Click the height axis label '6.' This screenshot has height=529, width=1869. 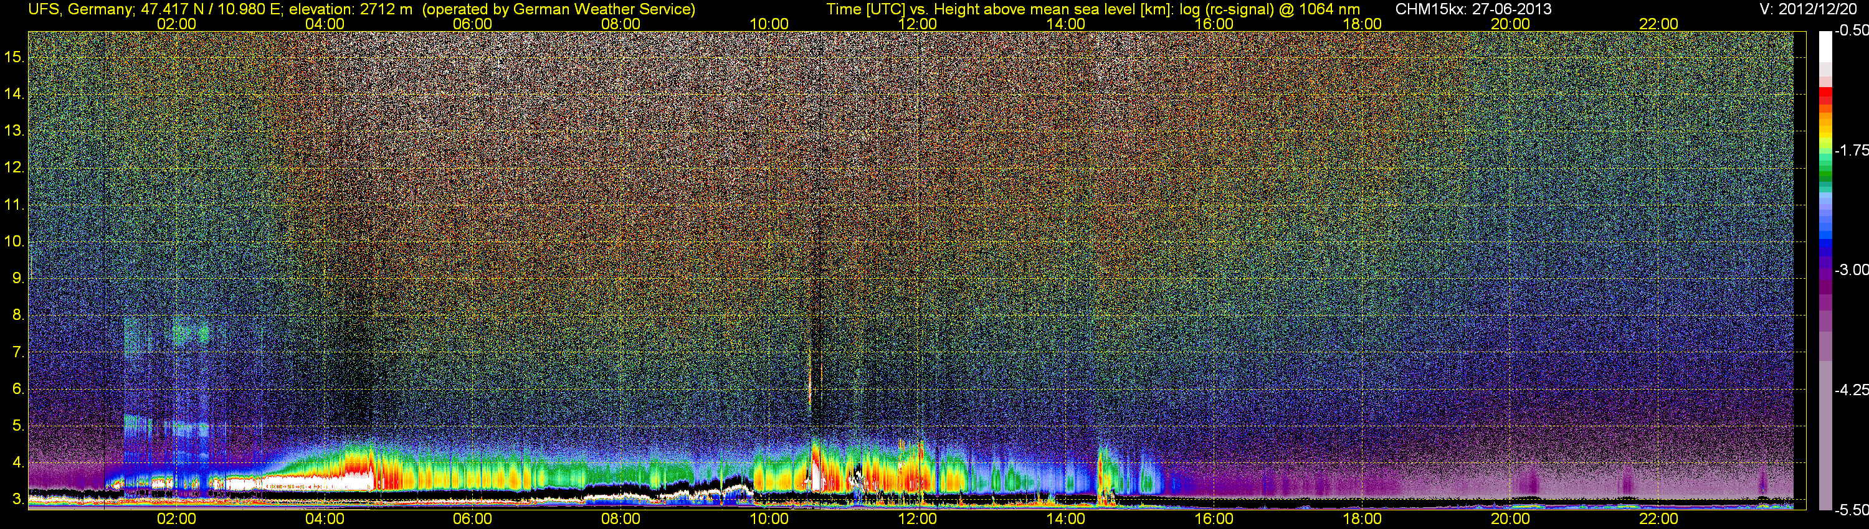point(18,389)
